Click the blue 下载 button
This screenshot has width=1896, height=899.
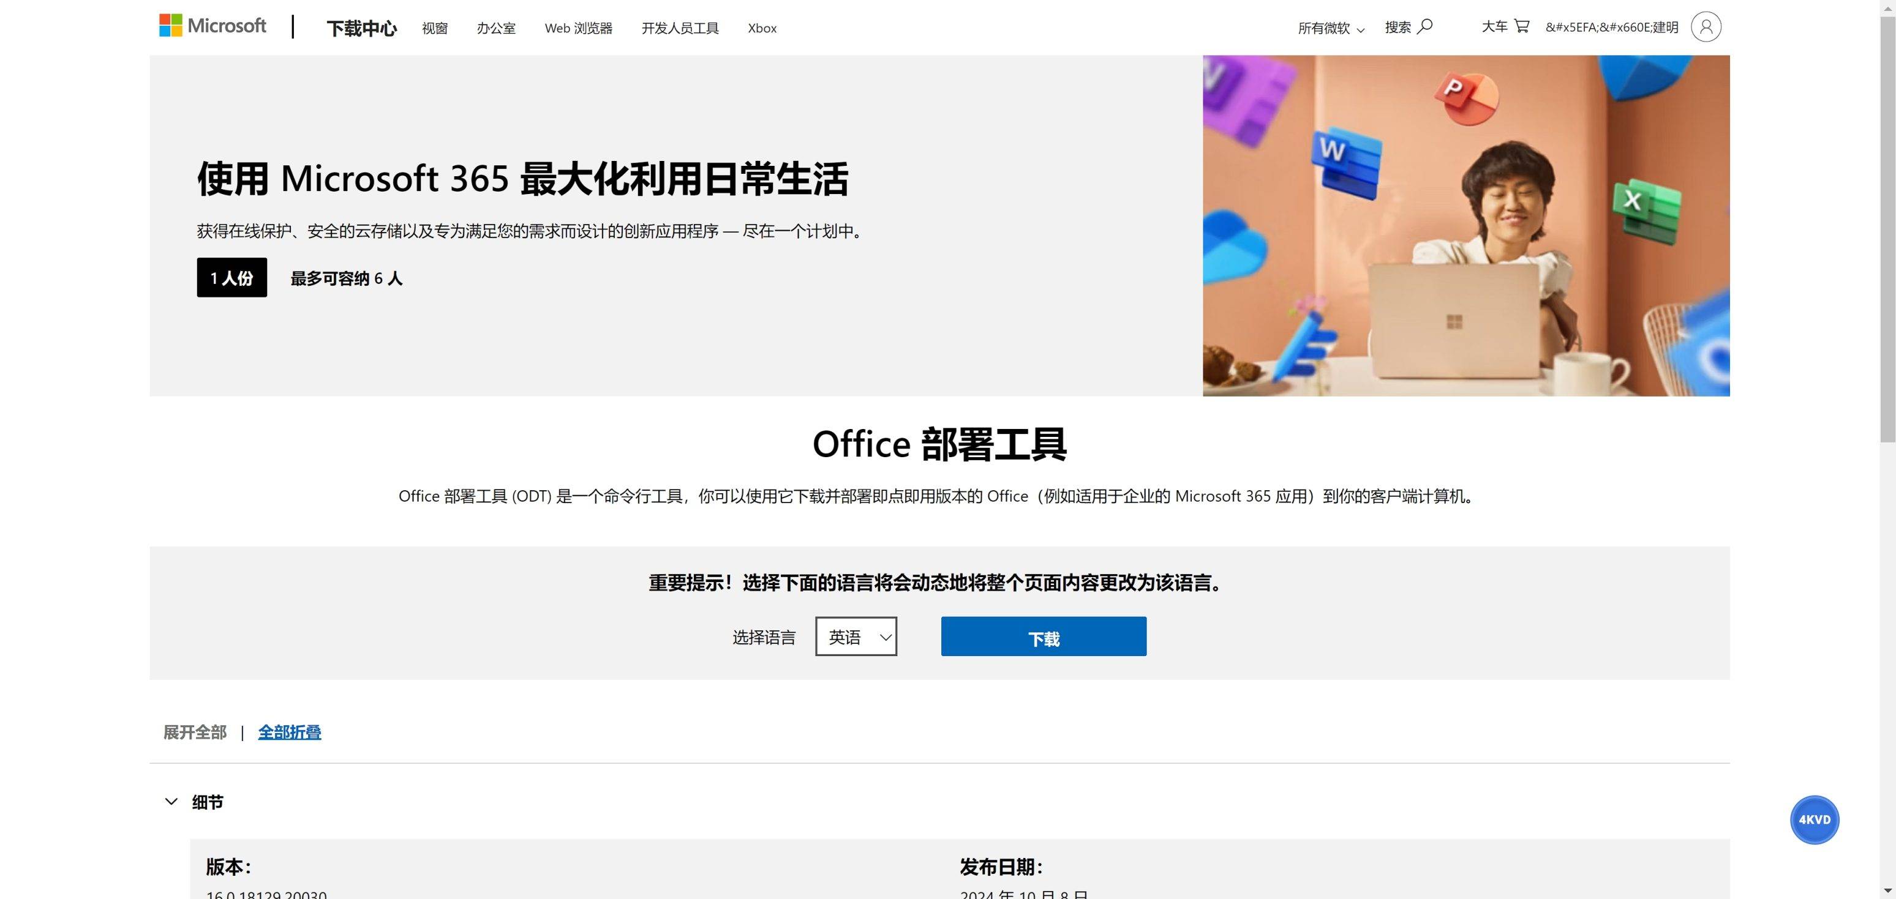tap(1043, 636)
